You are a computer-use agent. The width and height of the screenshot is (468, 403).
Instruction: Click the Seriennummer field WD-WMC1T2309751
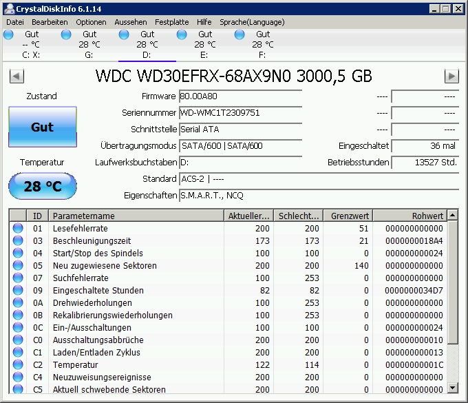[241, 113]
